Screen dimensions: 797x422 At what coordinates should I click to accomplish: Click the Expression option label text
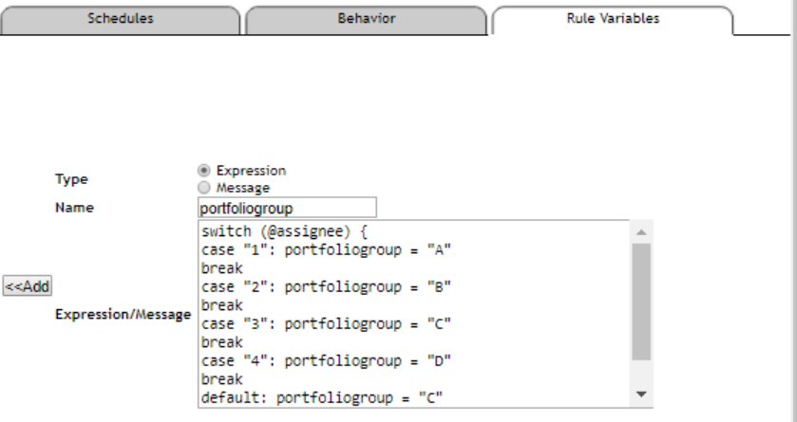251,171
